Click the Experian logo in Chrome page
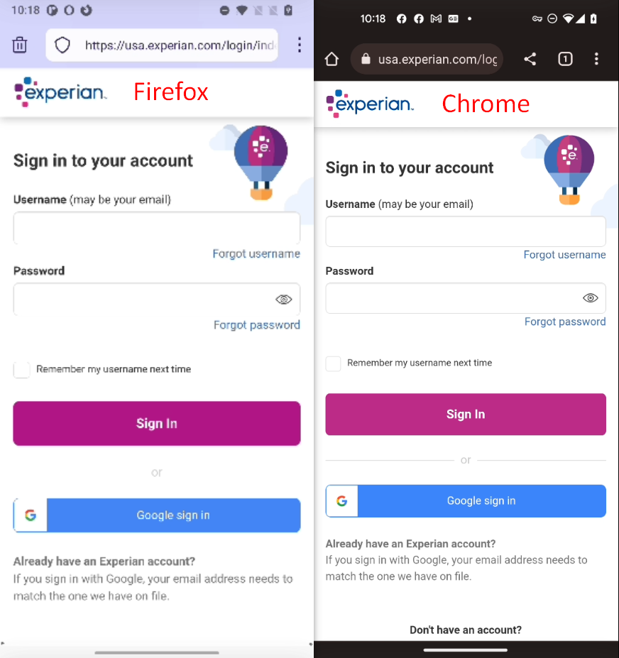619x658 pixels. point(369,103)
